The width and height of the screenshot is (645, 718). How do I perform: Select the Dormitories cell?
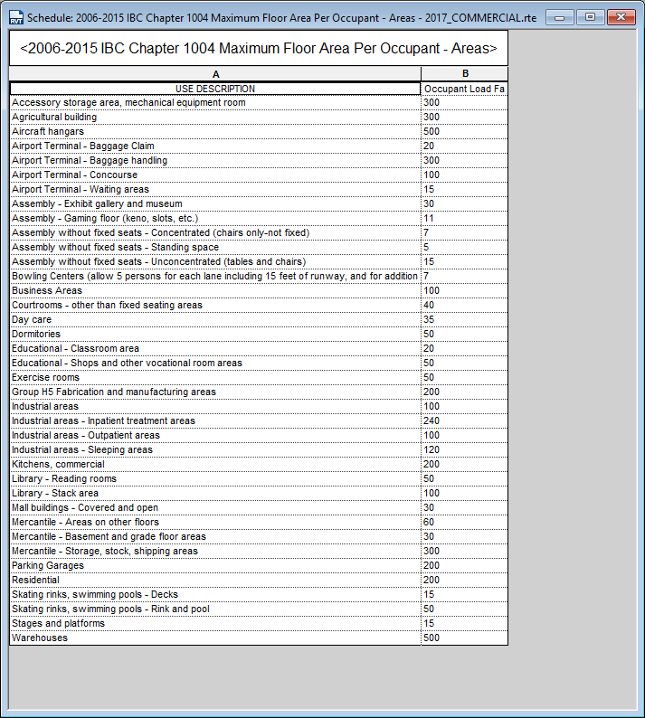pos(215,334)
